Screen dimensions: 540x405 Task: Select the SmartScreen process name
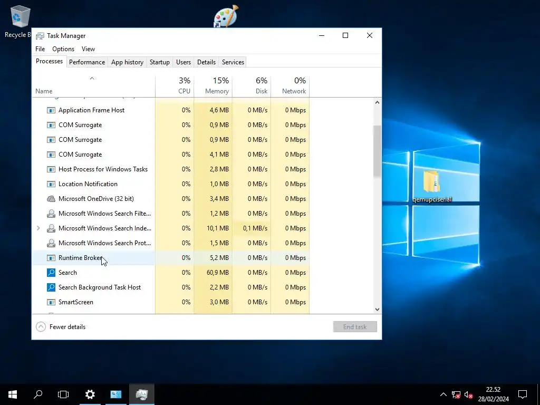(76, 302)
